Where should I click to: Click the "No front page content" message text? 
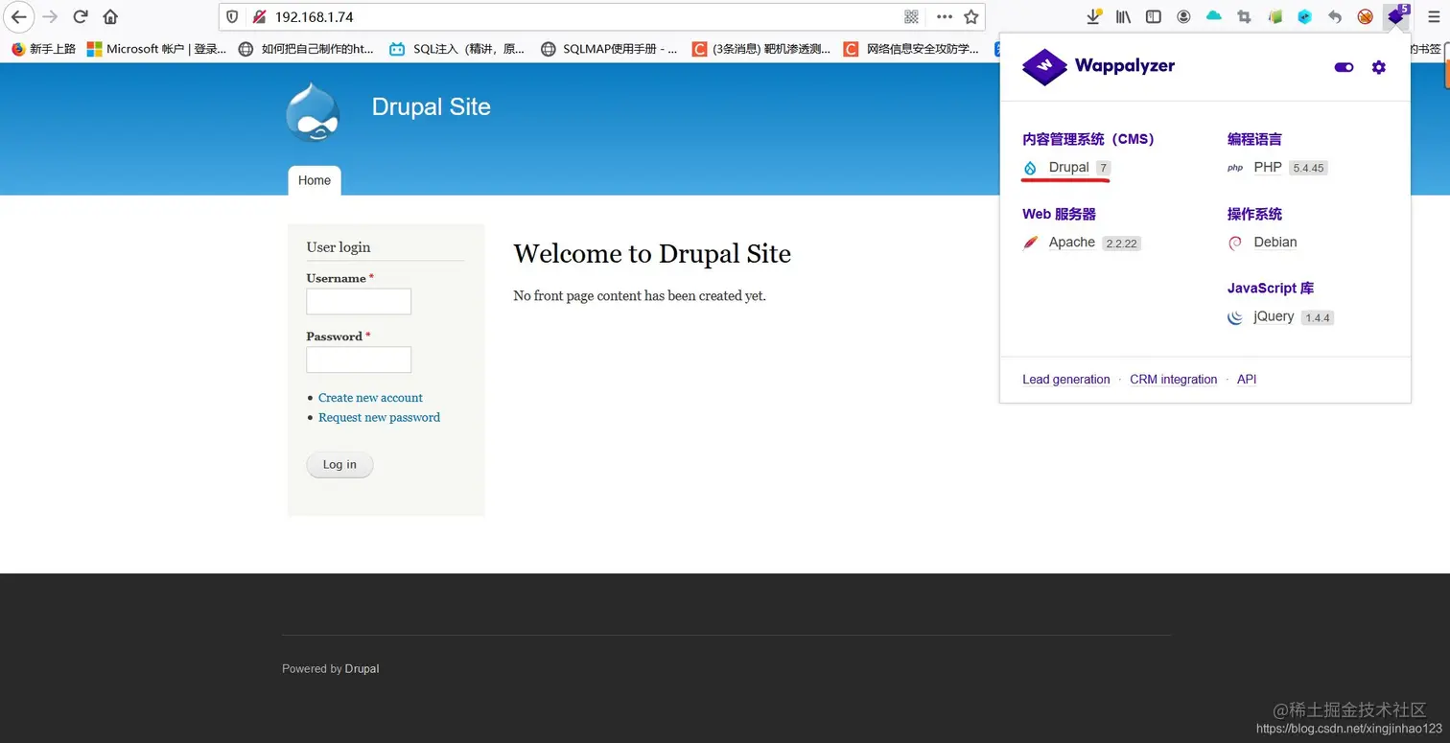640,296
